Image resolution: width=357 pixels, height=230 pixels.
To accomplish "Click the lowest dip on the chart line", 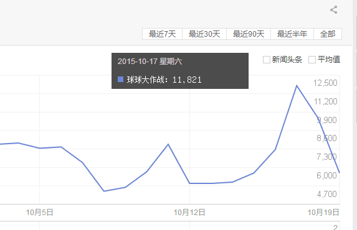I will [104, 191].
